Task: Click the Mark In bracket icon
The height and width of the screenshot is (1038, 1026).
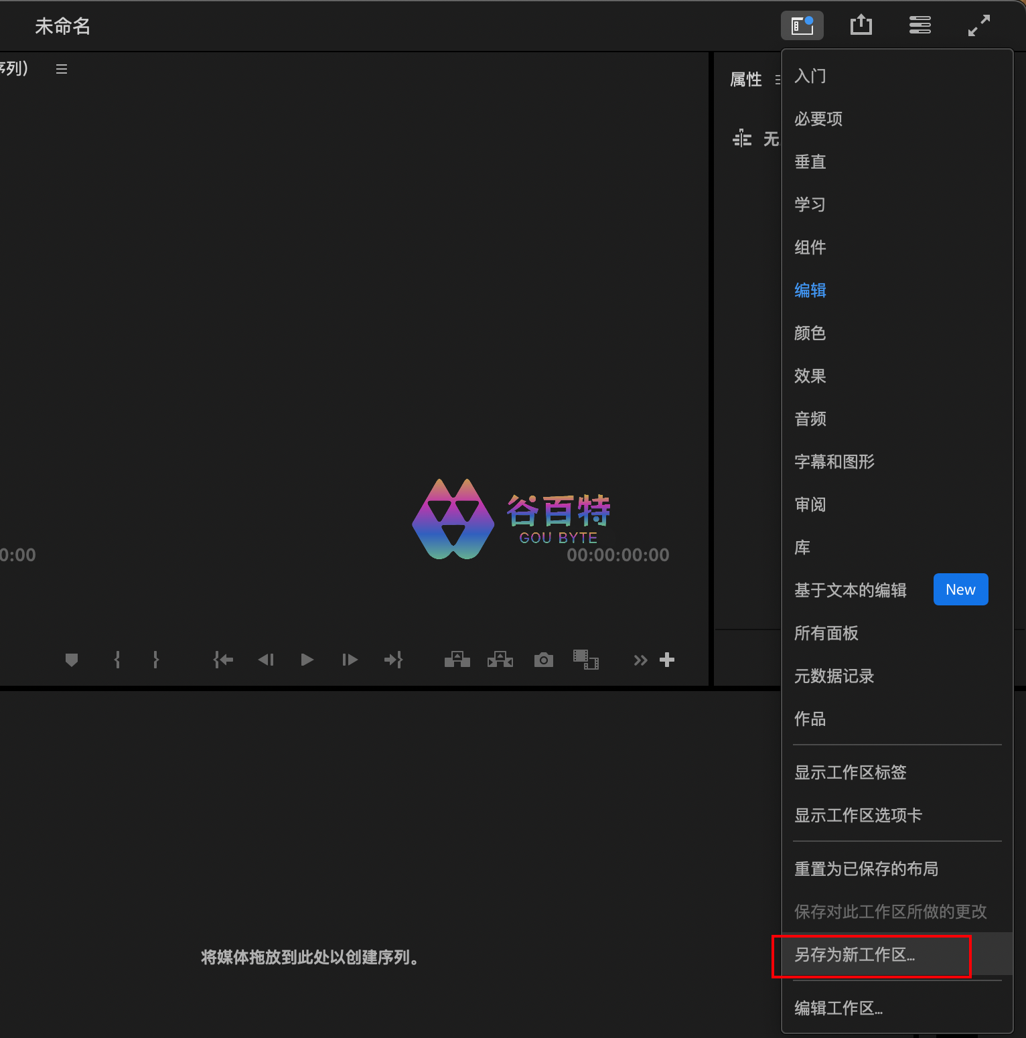Action: (x=117, y=660)
